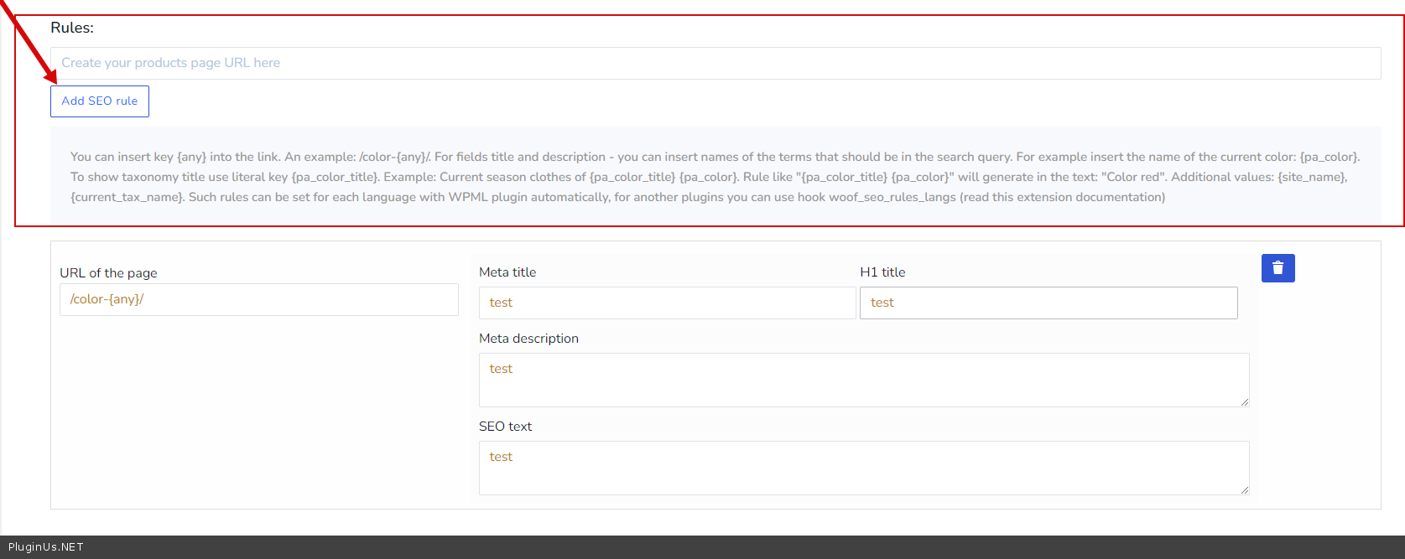The image size is (1405, 559).
Task: Grab the SEO text resize handle
Action: tap(1245, 490)
